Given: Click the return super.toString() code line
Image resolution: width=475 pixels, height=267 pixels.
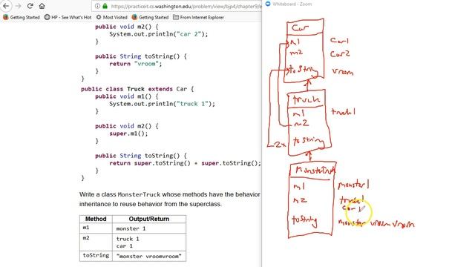Looking at the screenshot, I should click(x=185, y=163).
